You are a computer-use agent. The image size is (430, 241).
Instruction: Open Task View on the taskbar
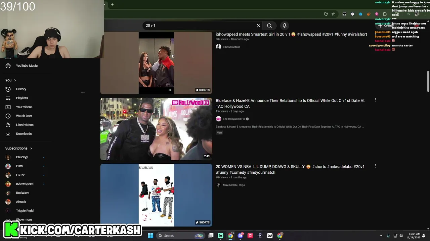211,236
